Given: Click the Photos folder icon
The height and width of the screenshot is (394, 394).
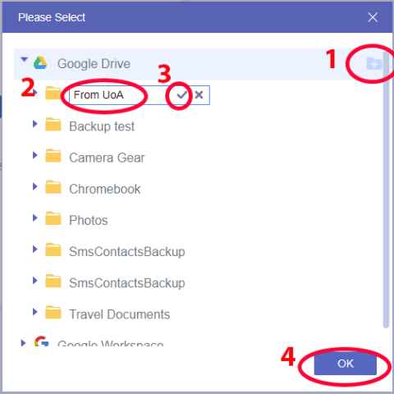Looking at the screenshot, I should [53, 219].
